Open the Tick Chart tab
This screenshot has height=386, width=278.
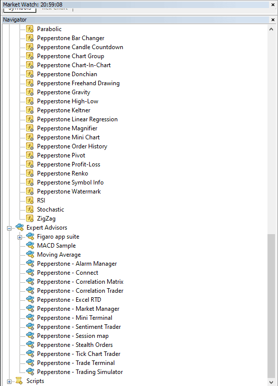tap(55, 9)
